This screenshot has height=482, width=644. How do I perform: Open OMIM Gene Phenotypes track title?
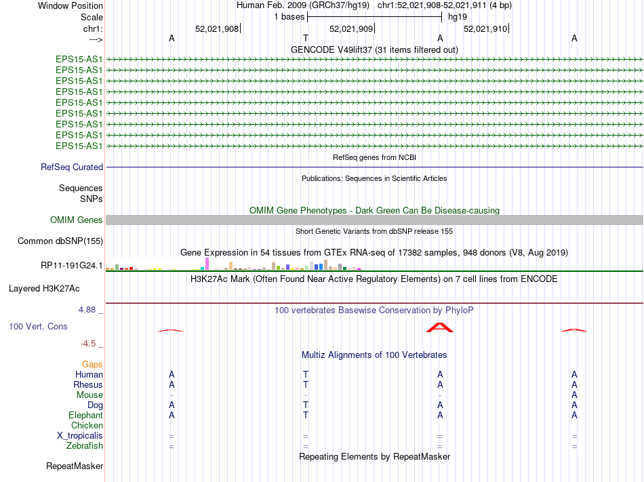(374, 210)
